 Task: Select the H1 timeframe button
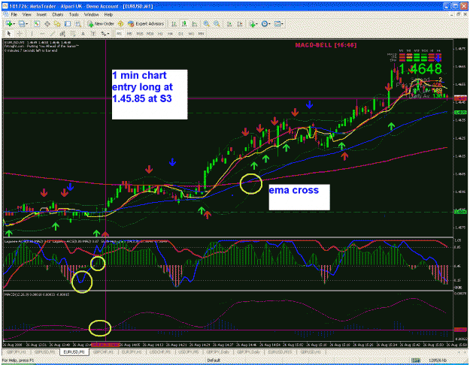(160, 34)
